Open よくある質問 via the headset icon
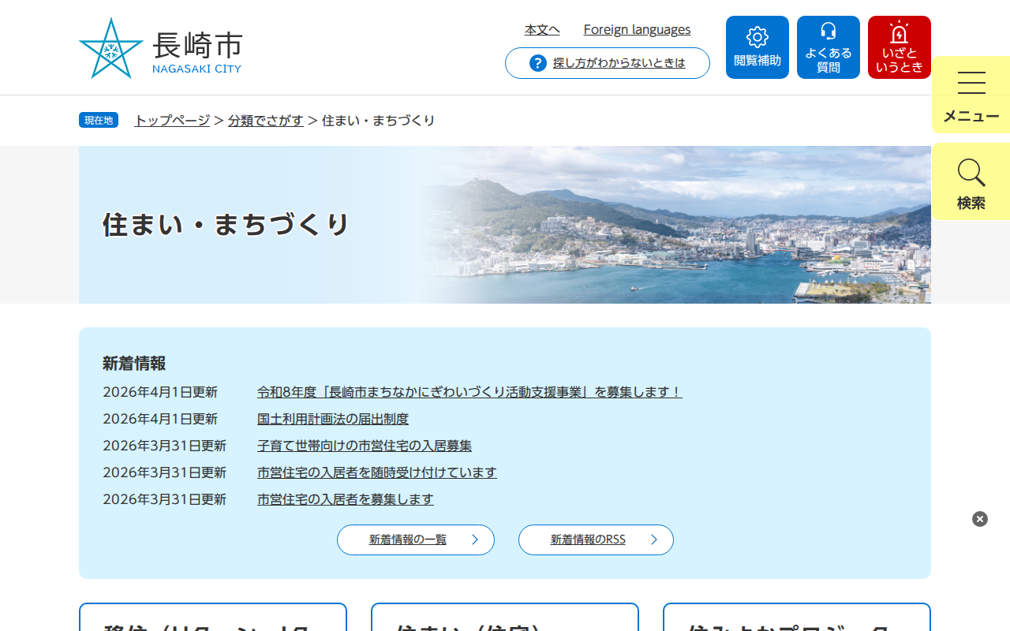Image resolution: width=1010 pixels, height=631 pixels. (x=828, y=47)
